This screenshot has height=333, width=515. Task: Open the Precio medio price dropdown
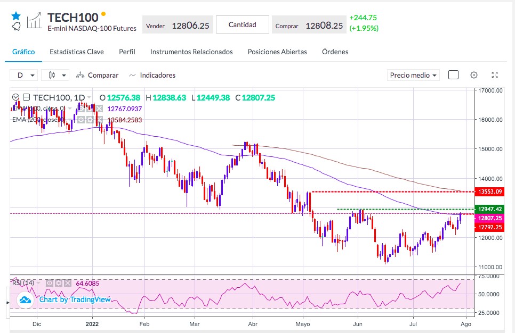413,75
